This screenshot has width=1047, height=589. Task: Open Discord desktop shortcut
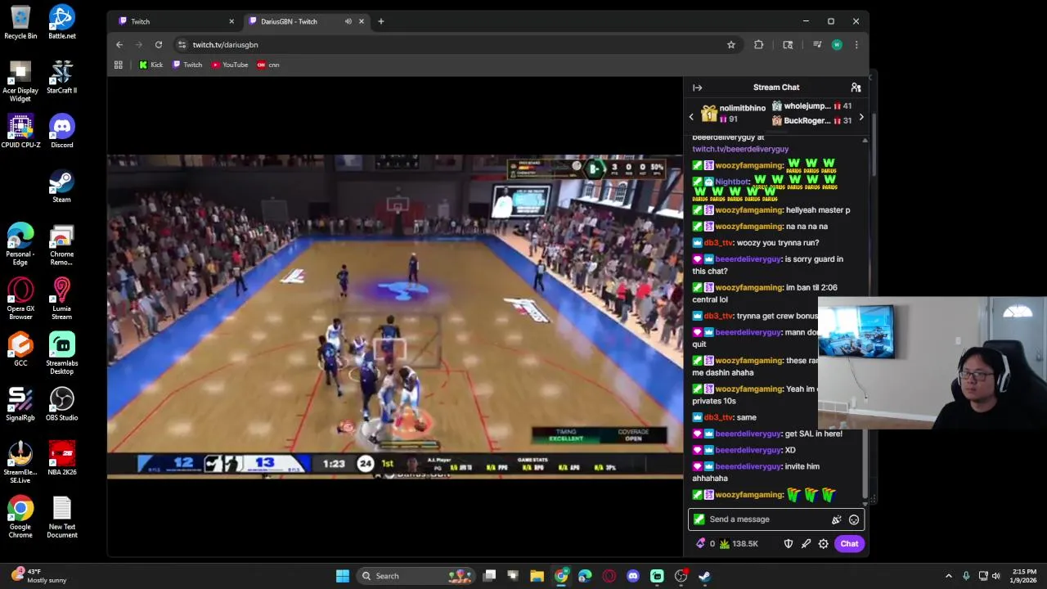click(61, 131)
